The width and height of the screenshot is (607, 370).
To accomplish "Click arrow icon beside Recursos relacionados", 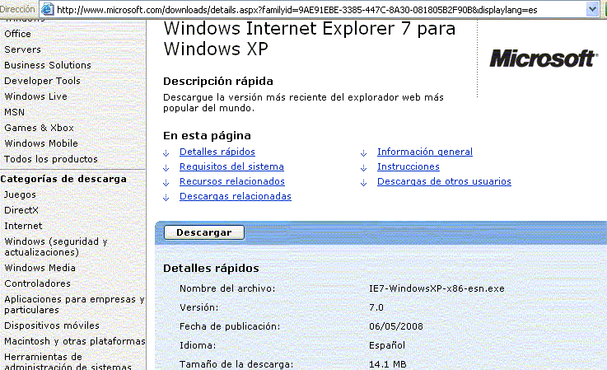I will coord(166,182).
